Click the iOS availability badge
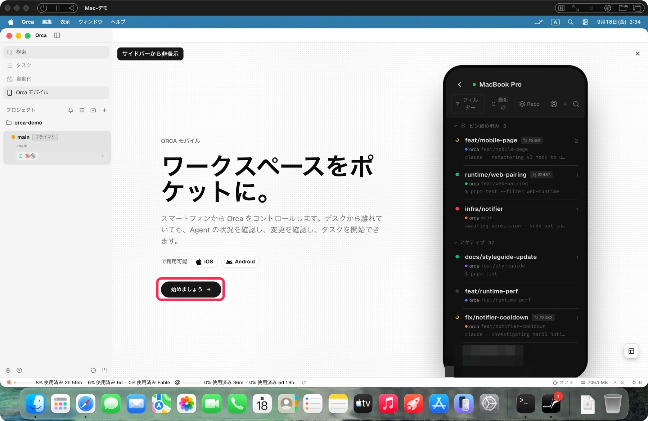The height and width of the screenshot is (421, 648). coord(204,262)
